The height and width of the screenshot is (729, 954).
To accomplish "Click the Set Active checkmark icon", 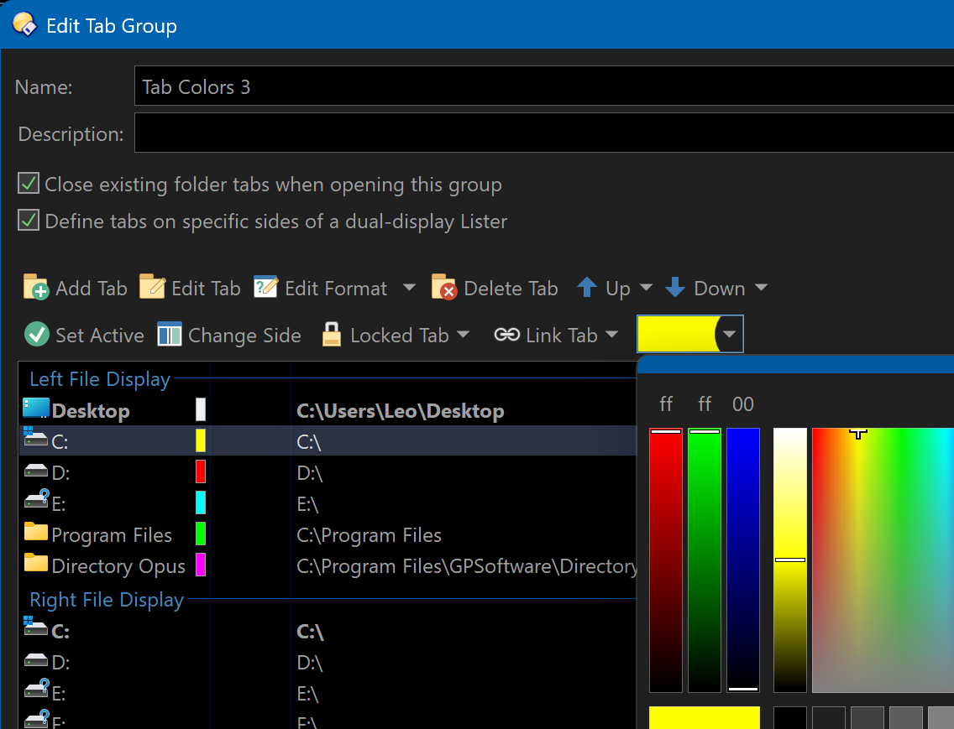I will coord(37,335).
